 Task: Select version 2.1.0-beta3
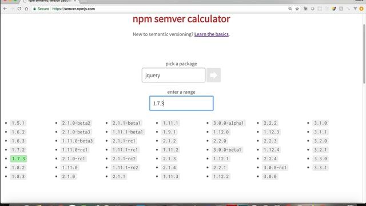[76, 132]
